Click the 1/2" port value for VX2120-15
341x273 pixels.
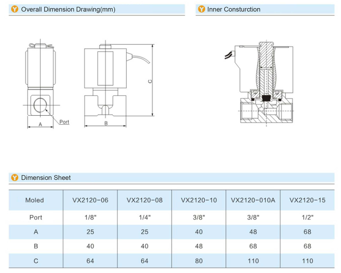[307, 217]
